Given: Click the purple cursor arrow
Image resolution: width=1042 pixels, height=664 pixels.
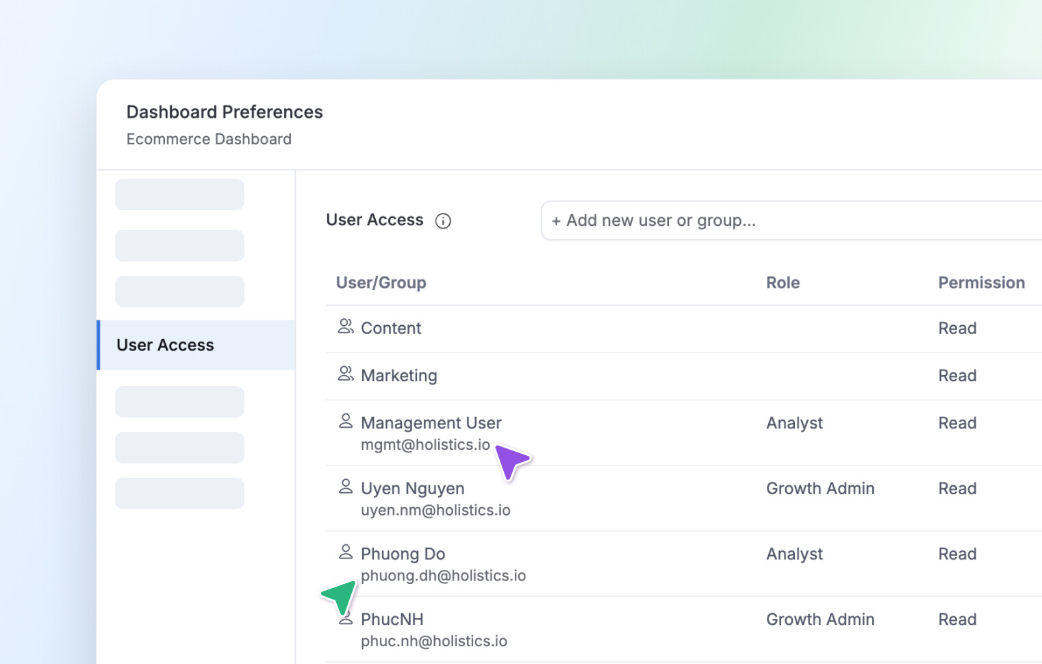Looking at the screenshot, I should coord(510,461).
